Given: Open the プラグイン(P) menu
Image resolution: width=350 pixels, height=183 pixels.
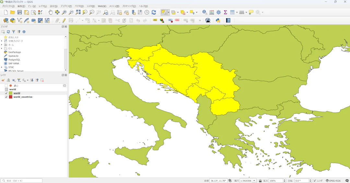Looking at the screenshot, I should tap(66, 6).
